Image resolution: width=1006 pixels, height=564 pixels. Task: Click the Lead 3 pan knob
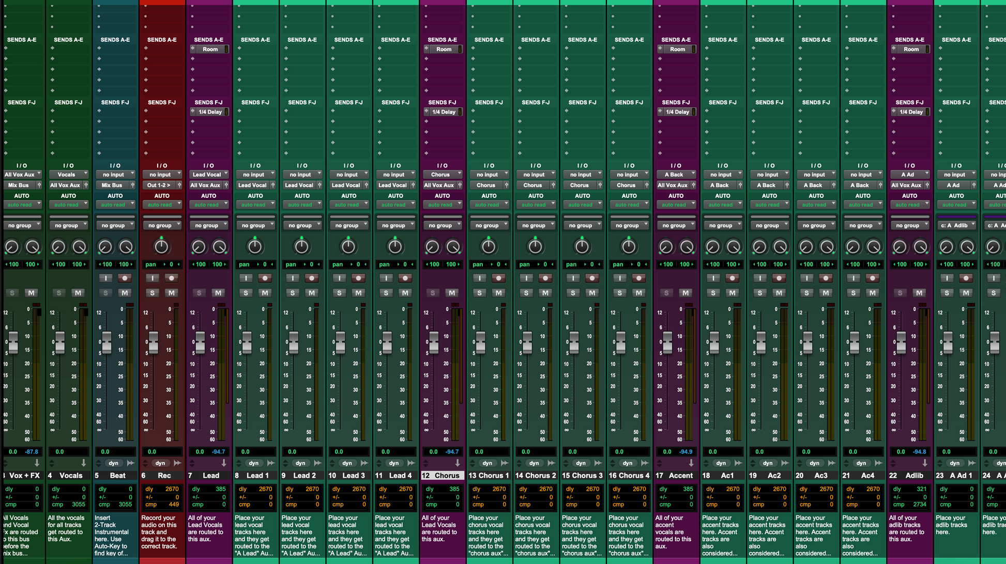coord(348,247)
